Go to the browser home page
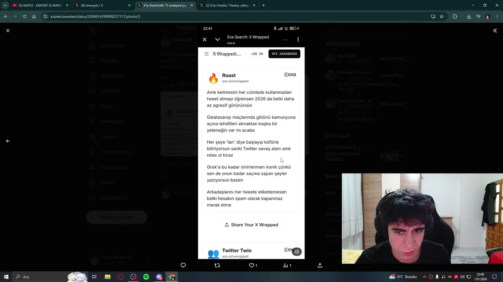The height and width of the screenshot is (282, 503). (x=34, y=16)
